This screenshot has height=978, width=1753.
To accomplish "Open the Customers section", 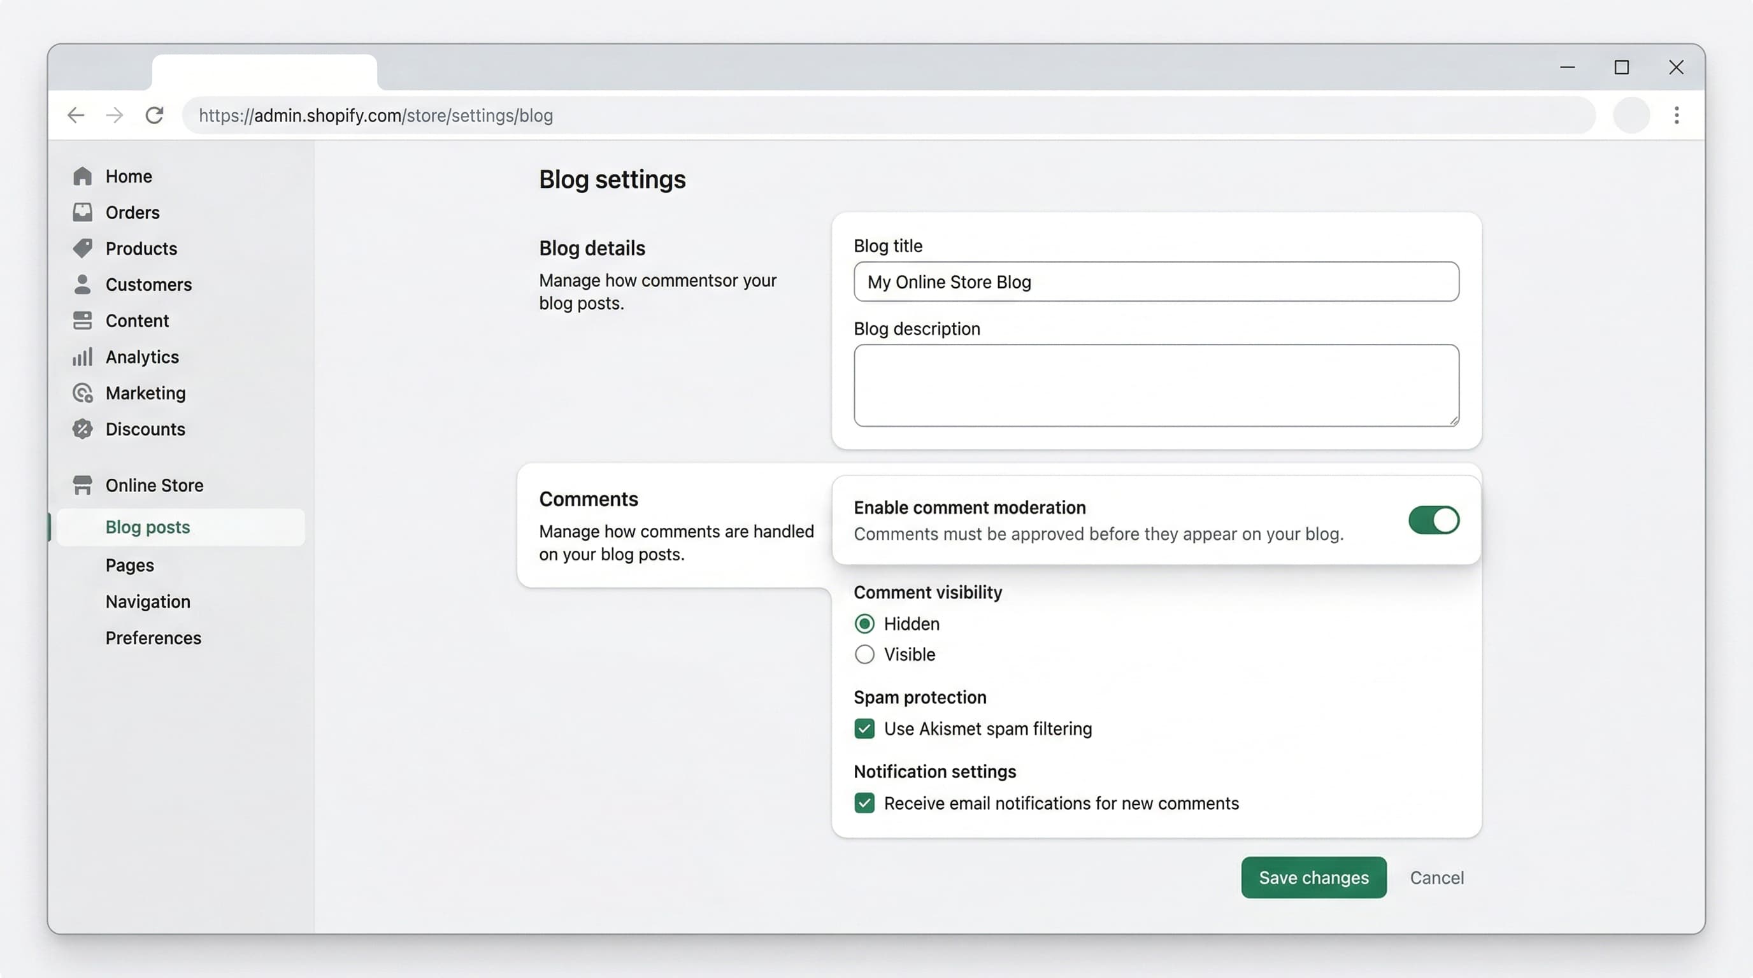I will pos(148,284).
